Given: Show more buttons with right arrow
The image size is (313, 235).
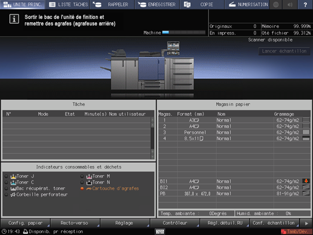Looking at the screenshot, I should [306, 223].
